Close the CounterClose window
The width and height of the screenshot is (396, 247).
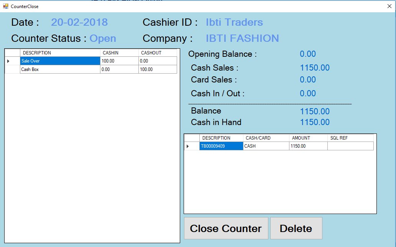click(389, 6)
